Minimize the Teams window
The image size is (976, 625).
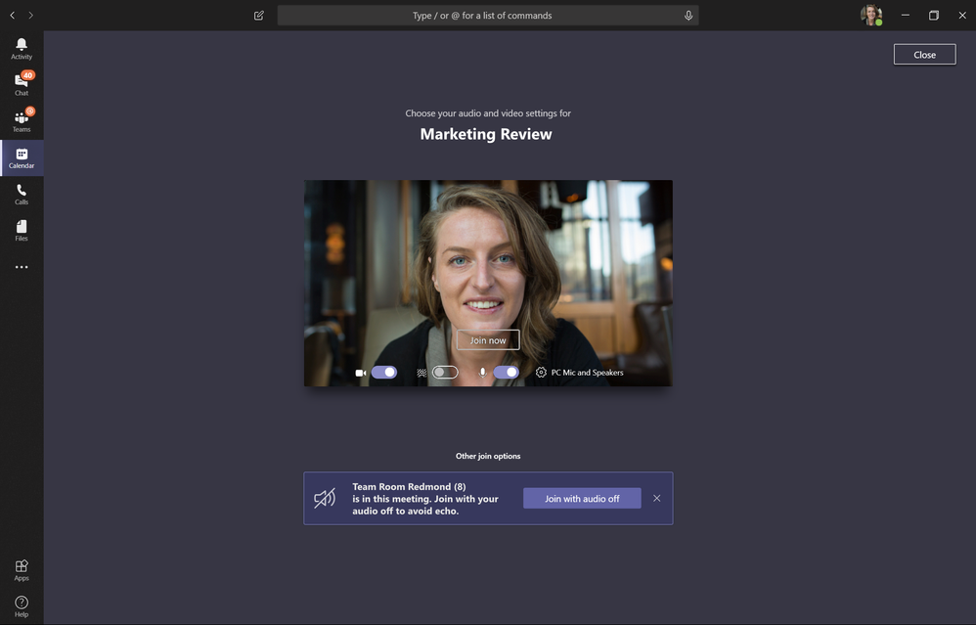click(x=905, y=16)
